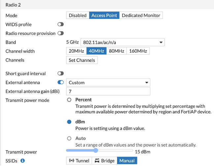Adjust the Transmit power slider
The width and height of the screenshot is (214, 166).
96,151
